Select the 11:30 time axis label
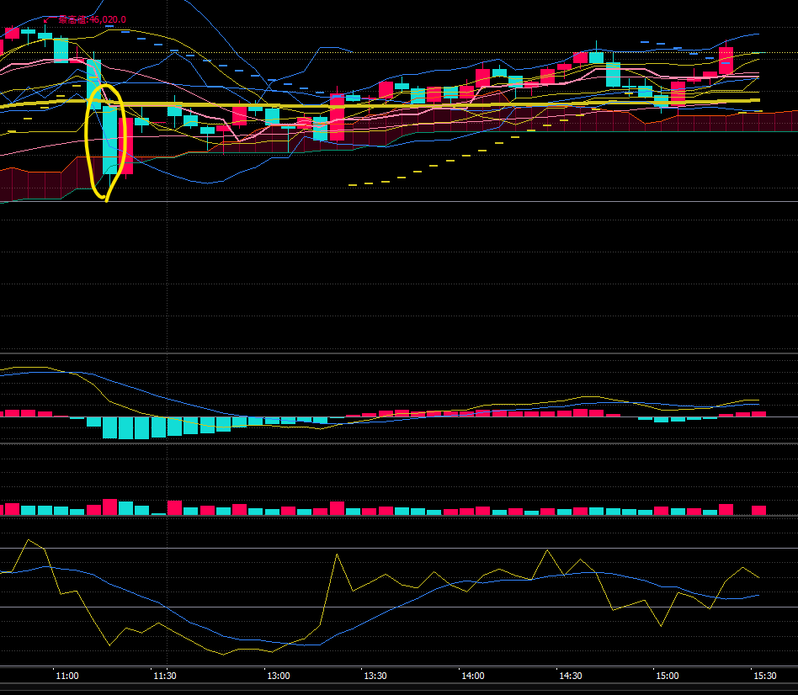 pos(165,676)
